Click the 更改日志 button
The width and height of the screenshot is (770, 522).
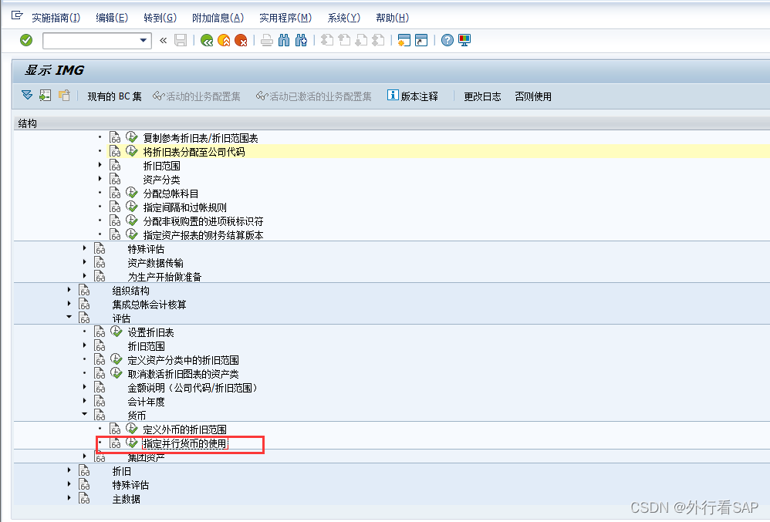pos(482,96)
